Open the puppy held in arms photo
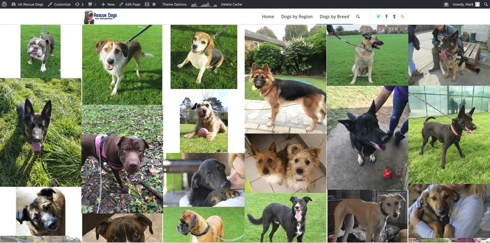This screenshot has width=490, height=243. click(449, 211)
